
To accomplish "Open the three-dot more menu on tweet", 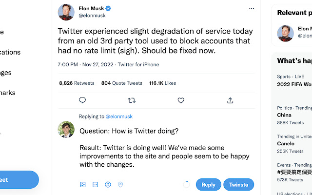I will point(252,9).
